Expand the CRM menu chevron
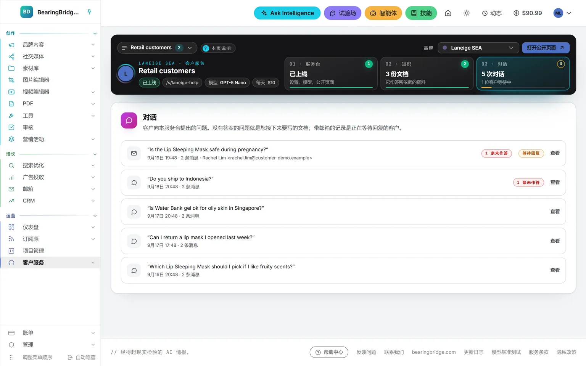This screenshot has height=366, width=586. (x=93, y=201)
